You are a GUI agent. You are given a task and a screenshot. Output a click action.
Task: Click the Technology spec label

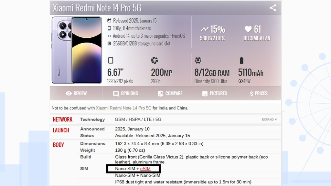pos(92,119)
